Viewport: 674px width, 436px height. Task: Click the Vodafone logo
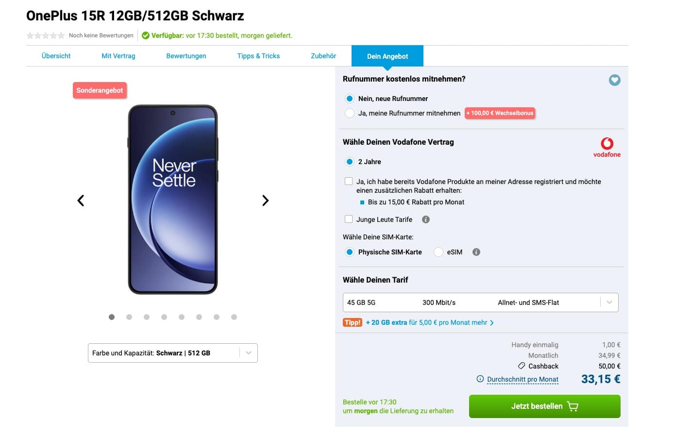(607, 147)
